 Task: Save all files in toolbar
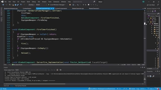point(18,5)
